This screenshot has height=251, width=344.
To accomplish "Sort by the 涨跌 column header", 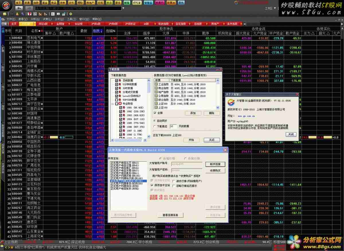I will pyautogui.click(x=97, y=31).
